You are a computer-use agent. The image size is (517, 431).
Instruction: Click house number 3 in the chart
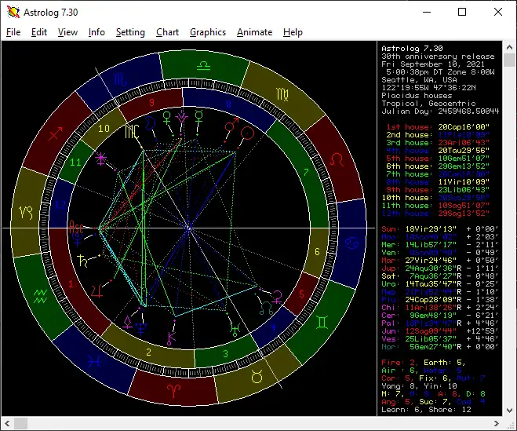pos(225,354)
